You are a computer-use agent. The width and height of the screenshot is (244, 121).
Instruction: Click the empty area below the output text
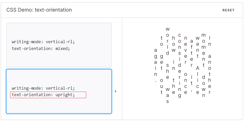tap(183, 111)
